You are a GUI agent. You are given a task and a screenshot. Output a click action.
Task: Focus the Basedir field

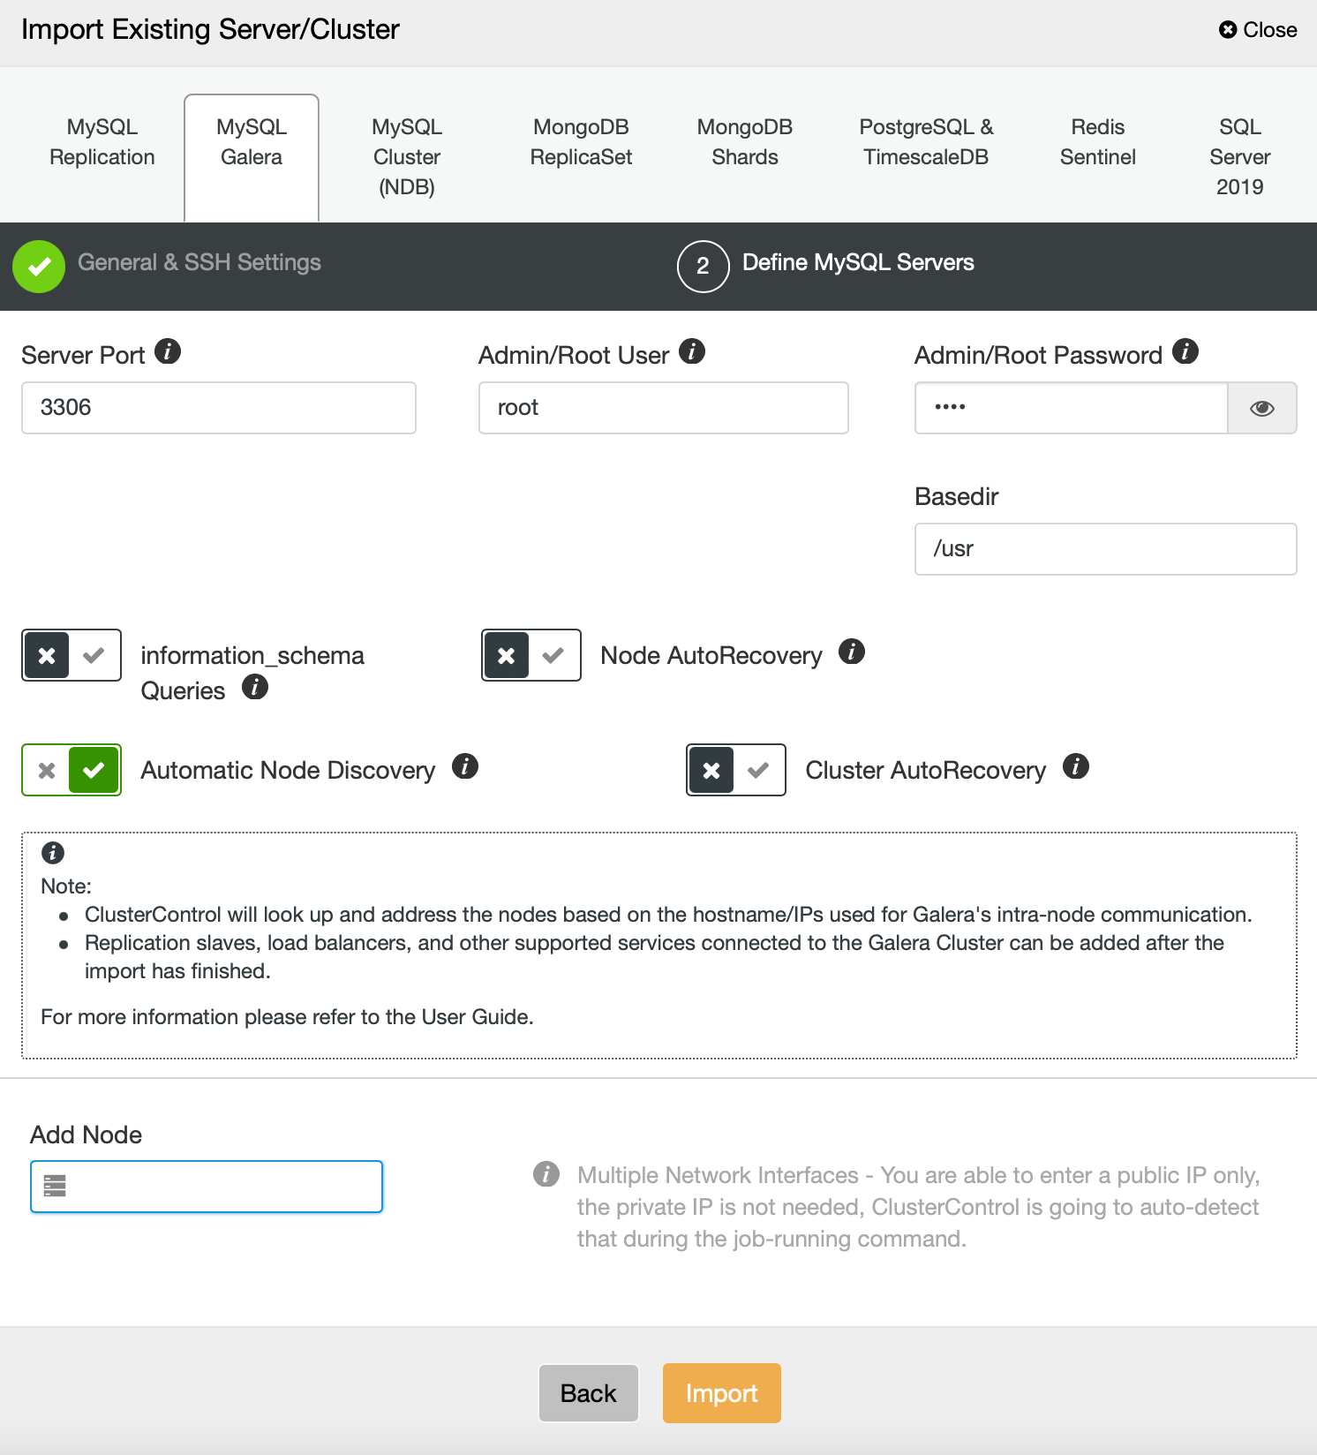pyautogui.click(x=1106, y=549)
